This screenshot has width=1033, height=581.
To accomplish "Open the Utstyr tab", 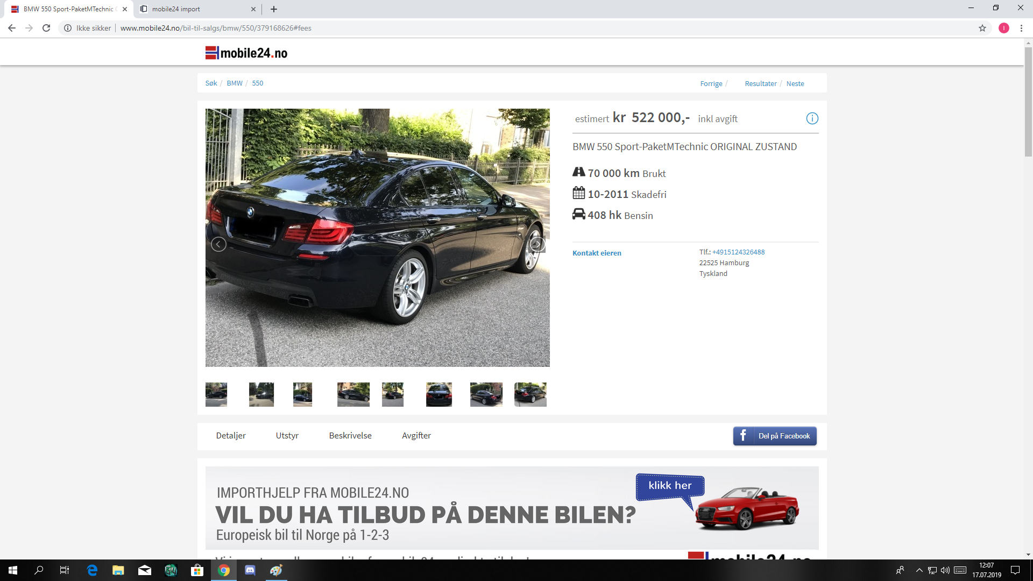I will click(x=287, y=436).
